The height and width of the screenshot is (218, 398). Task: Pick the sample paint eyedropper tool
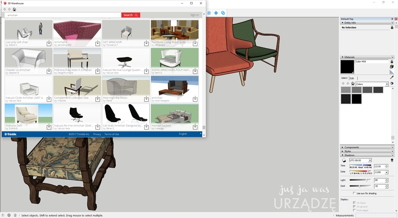[x=392, y=77]
